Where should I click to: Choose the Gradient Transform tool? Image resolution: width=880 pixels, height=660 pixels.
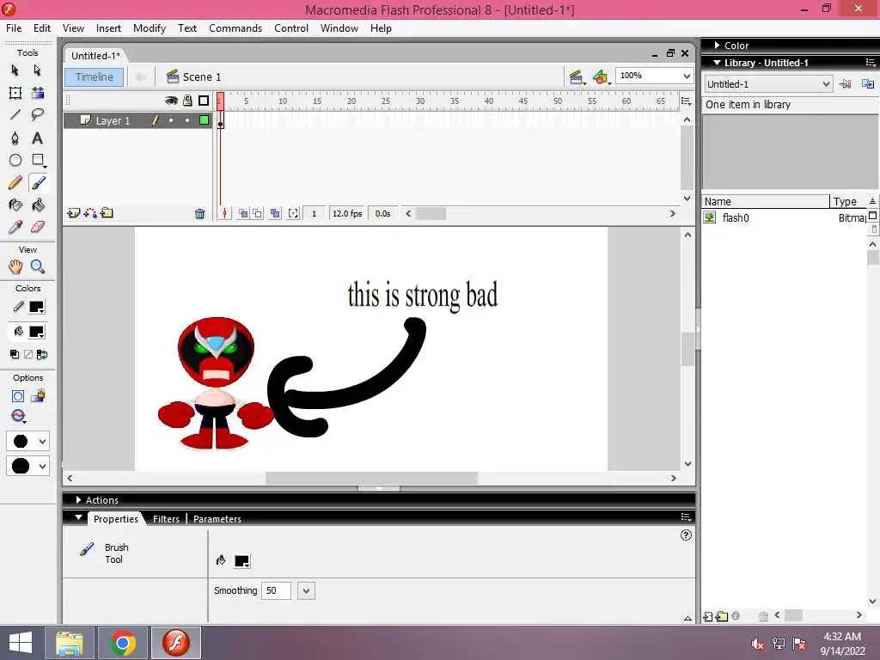point(38,93)
